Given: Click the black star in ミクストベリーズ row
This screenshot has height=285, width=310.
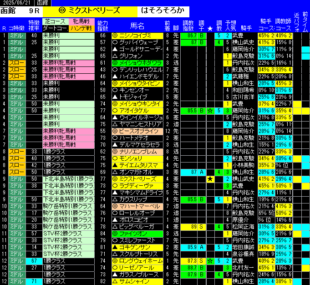Looking at the screenshot, I should pyautogui.click(x=210, y=179).
